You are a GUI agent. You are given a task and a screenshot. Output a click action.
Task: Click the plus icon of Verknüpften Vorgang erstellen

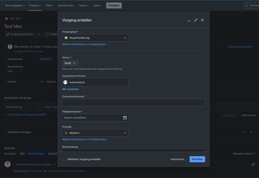point(6,115)
